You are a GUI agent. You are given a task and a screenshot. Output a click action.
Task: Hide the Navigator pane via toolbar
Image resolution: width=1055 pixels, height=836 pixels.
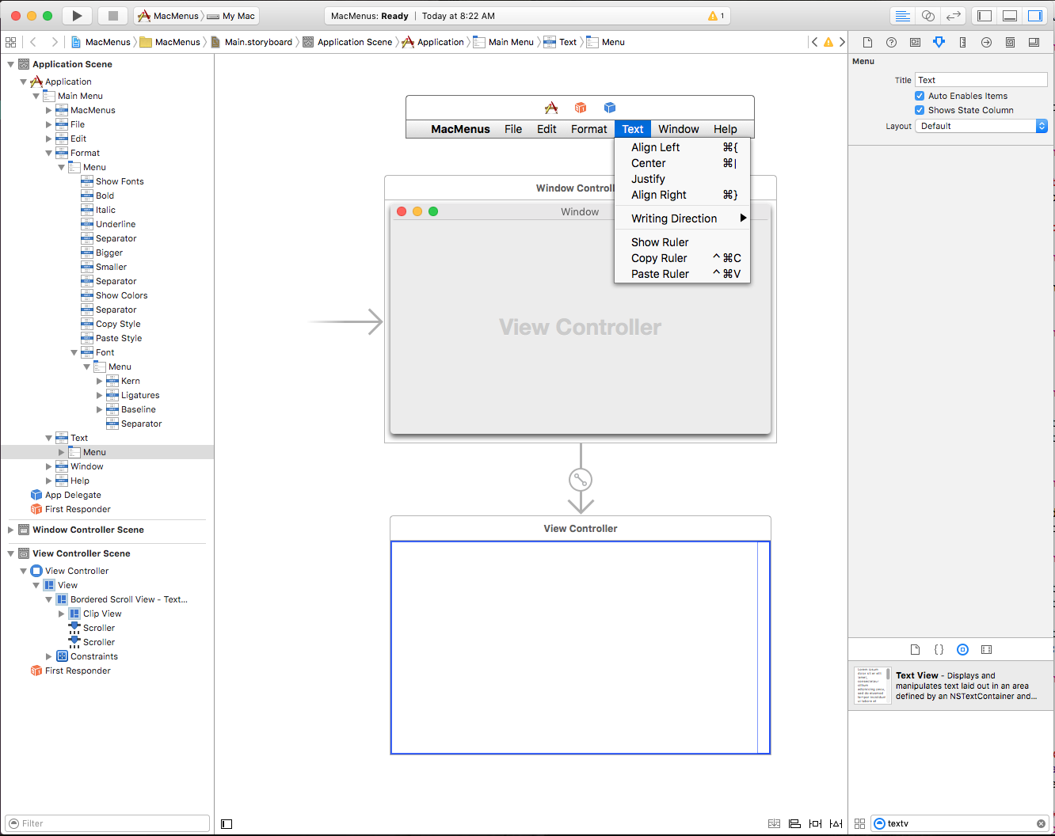point(985,16)
